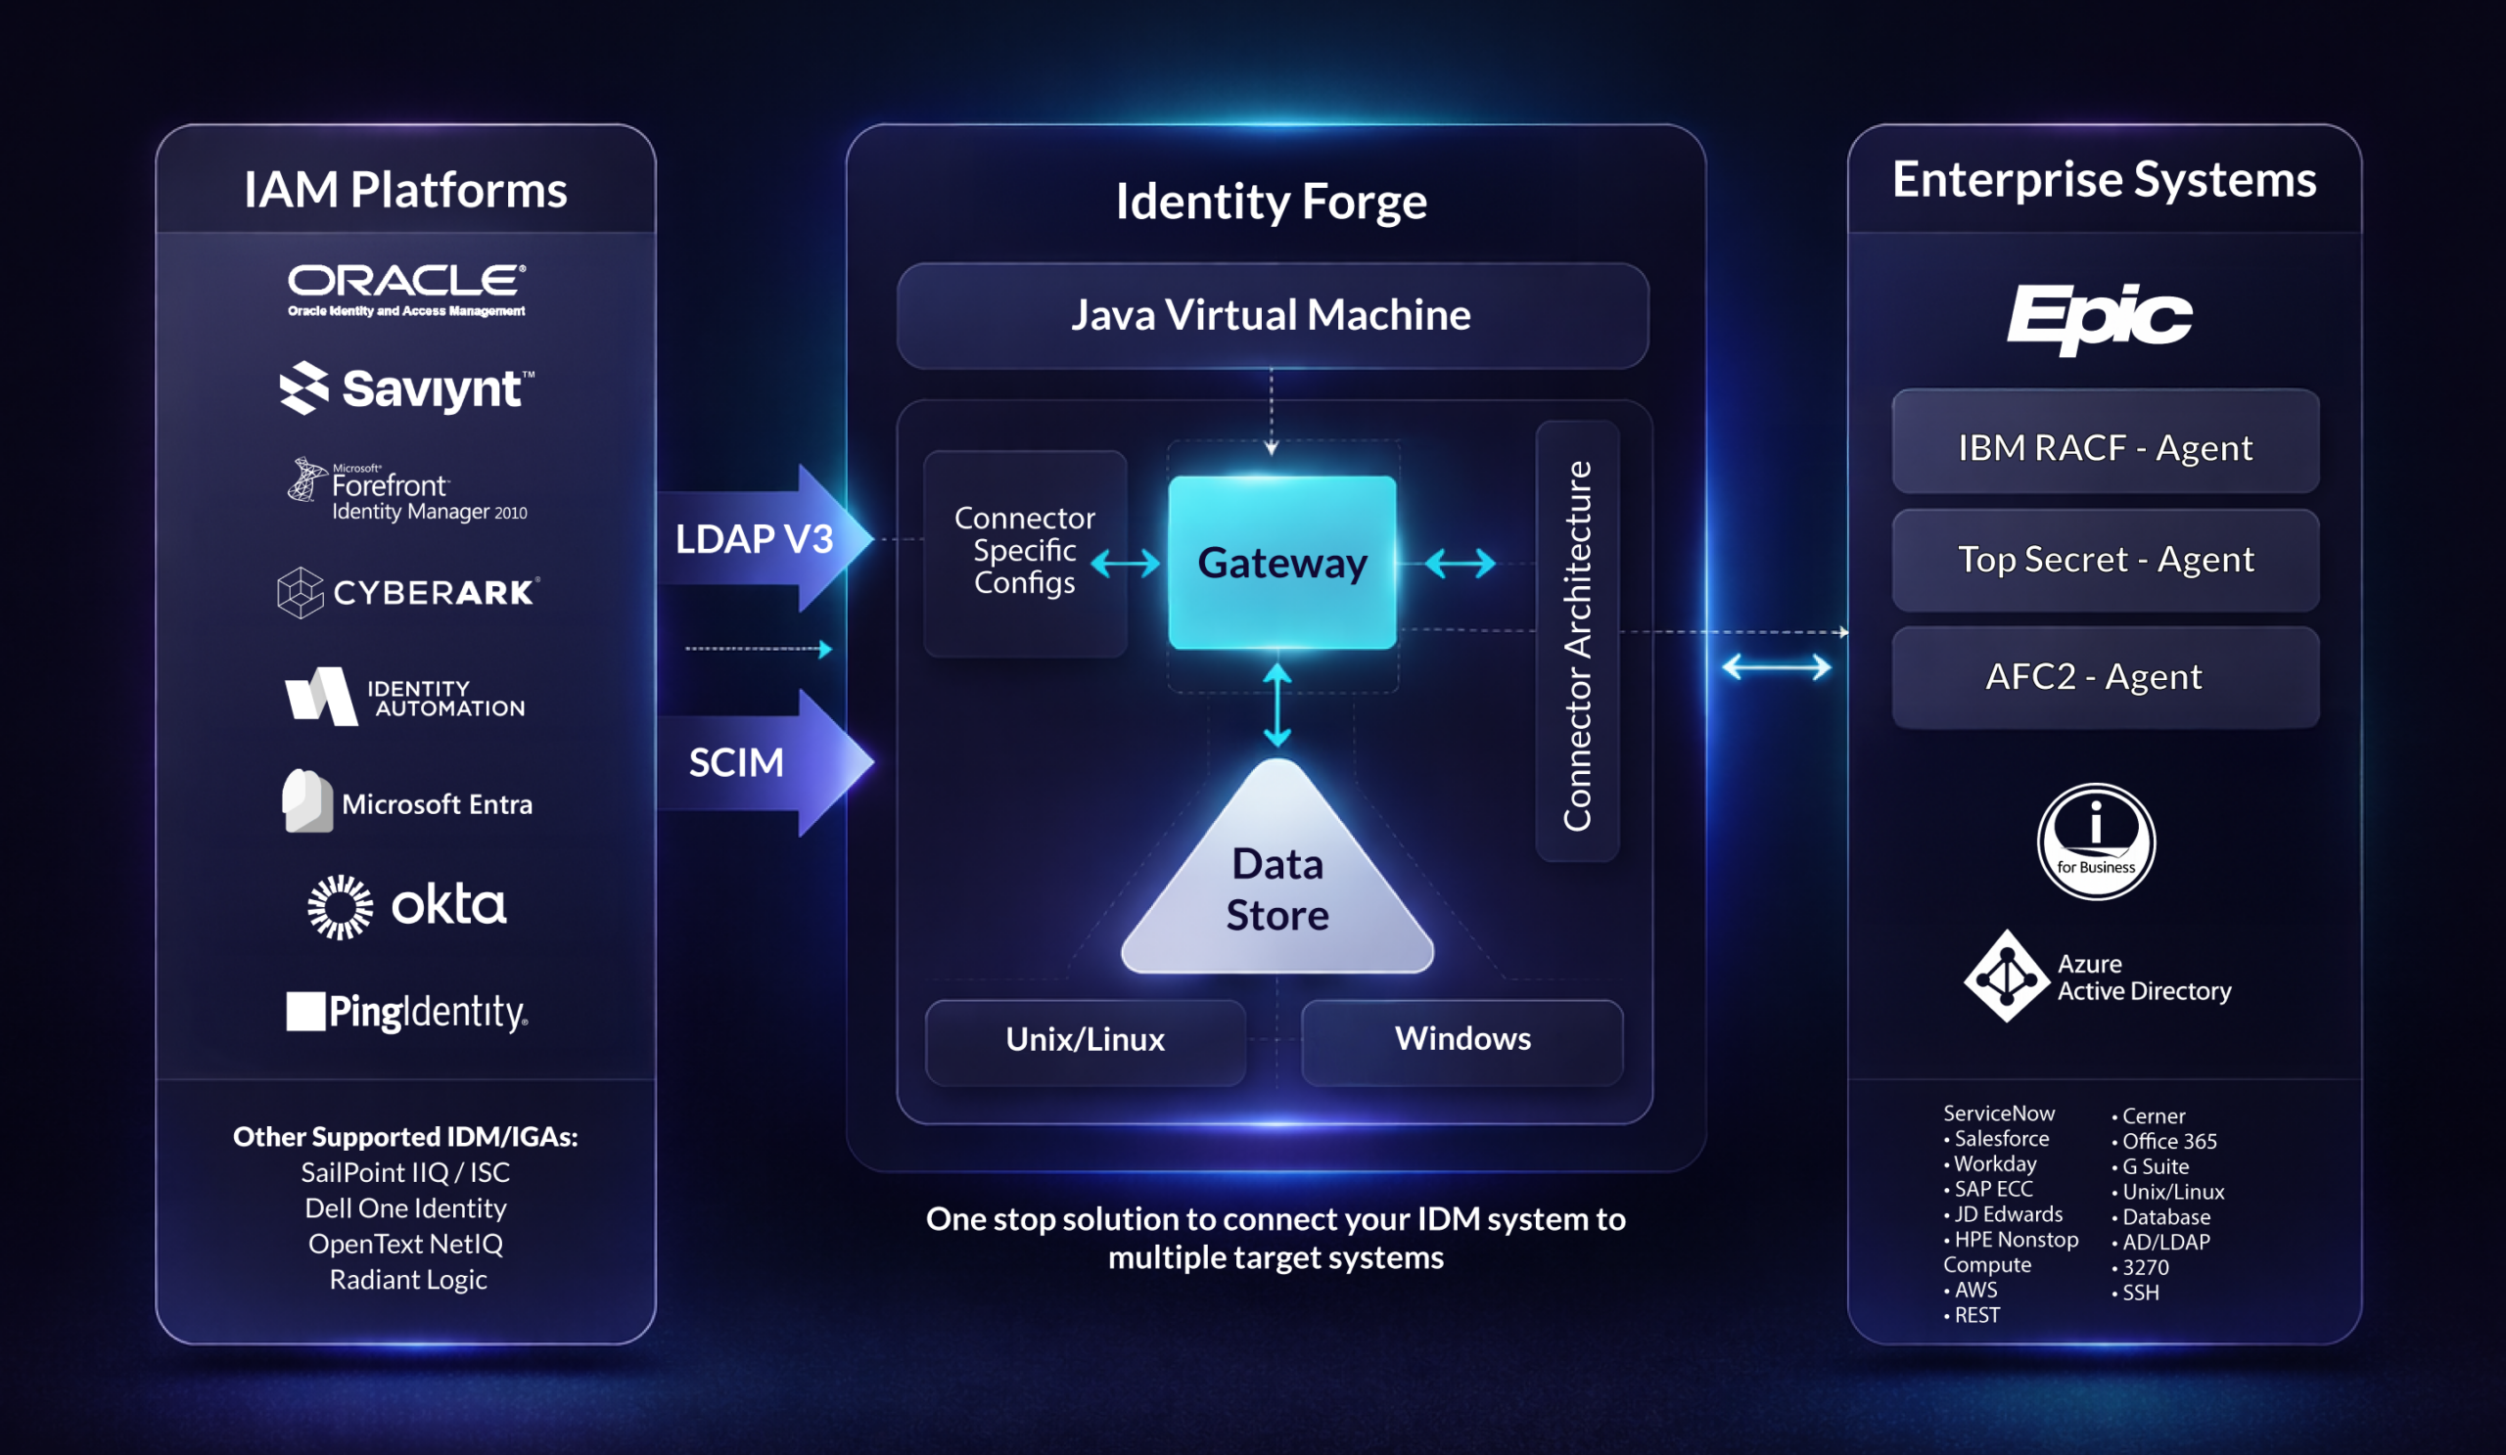The width and height of the screenshot is (2506, 1455).
Task: Open the Gateway block in Identity Forge
Action: pos(1283,564)
